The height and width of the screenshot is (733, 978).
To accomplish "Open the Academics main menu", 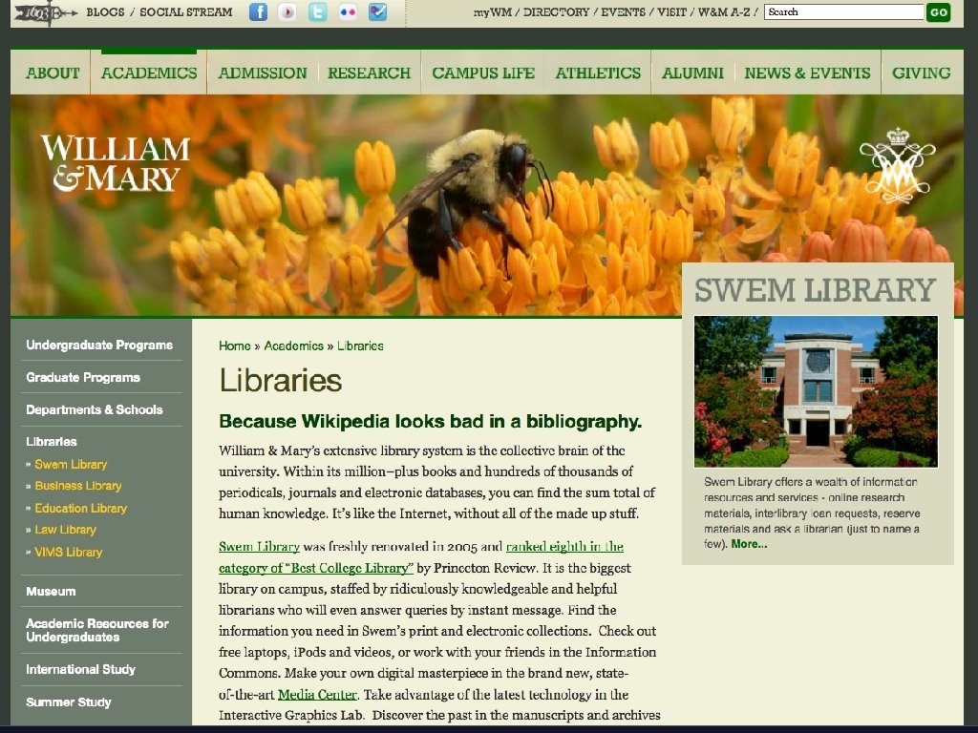I will coord(149,73).
